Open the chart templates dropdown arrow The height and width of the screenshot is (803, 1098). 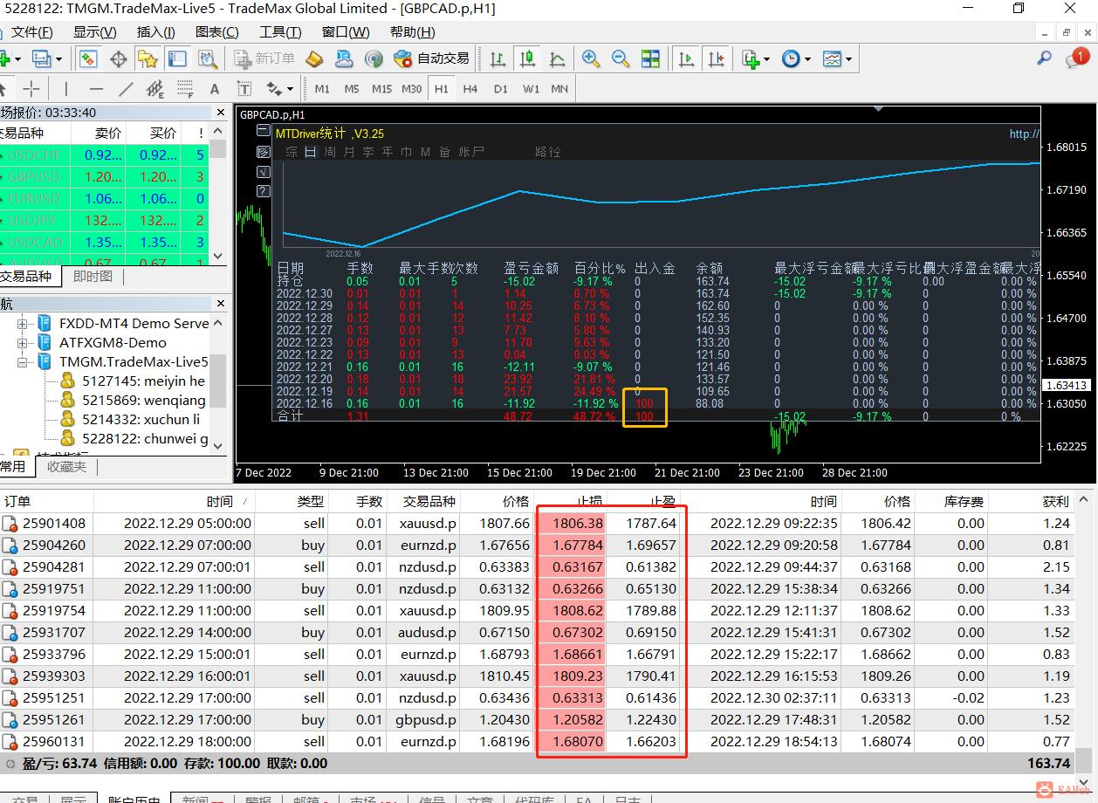(x=848, y=59)
